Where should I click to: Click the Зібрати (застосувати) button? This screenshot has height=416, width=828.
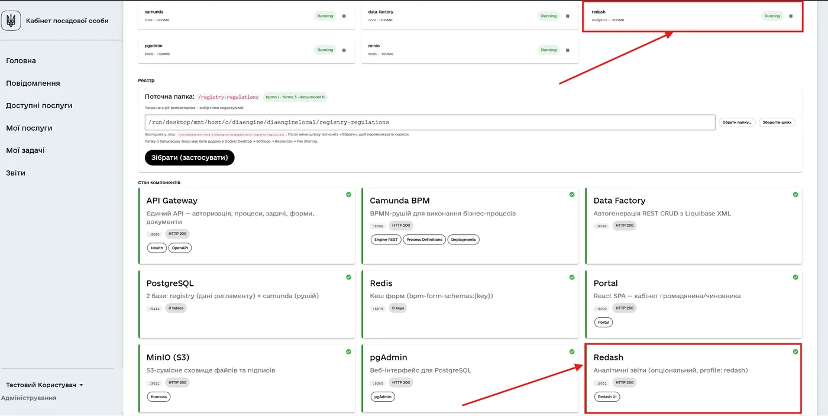[x=190, y=157]
